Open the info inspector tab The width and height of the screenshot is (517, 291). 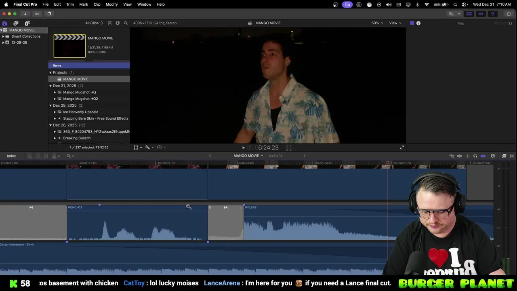tap(418, 23)
